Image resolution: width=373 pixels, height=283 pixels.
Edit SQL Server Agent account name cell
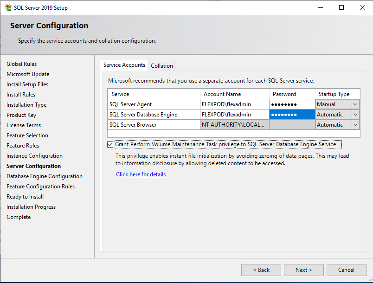[x=235, y=104]
